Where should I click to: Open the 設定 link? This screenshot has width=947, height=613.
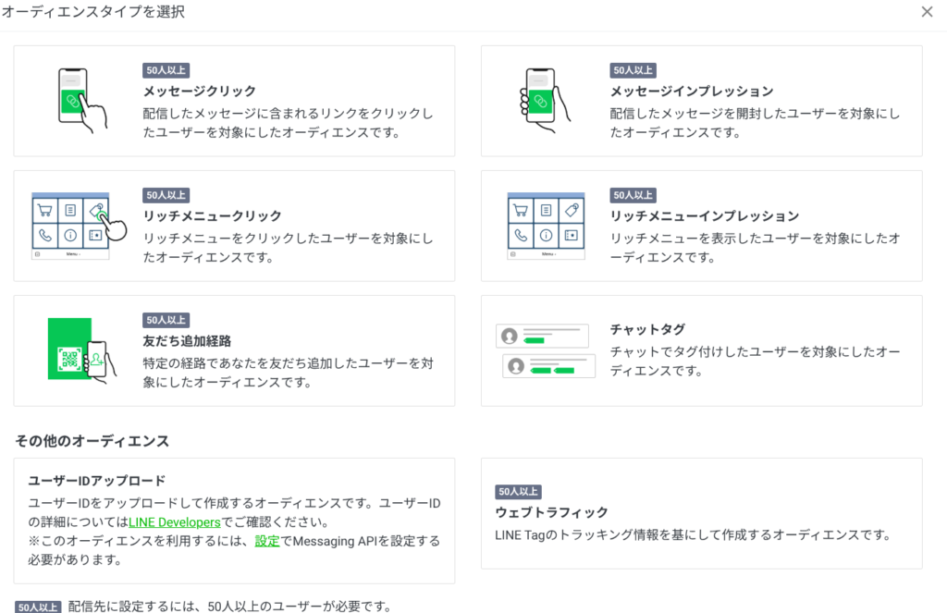(267, 541)
